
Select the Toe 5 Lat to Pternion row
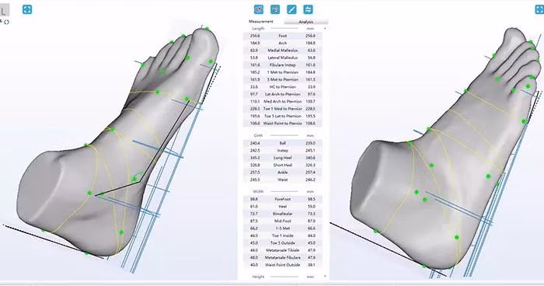click(x=282, y=116)
